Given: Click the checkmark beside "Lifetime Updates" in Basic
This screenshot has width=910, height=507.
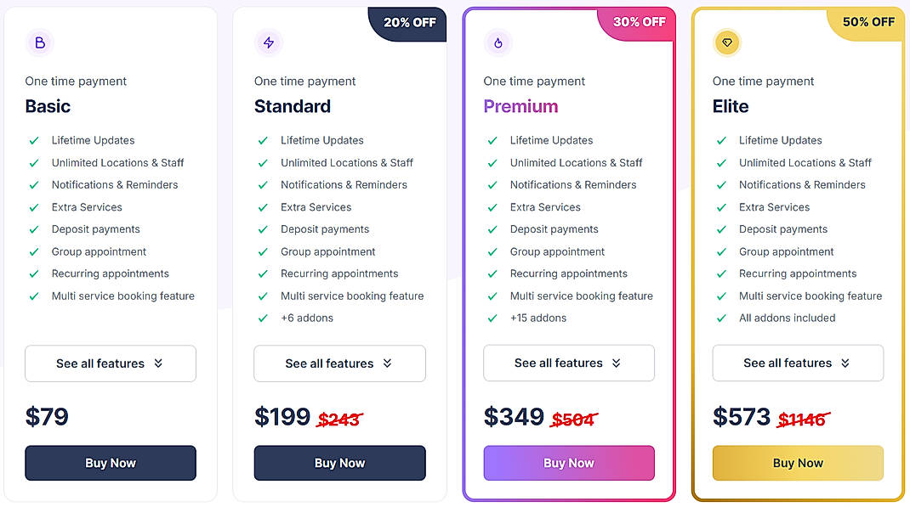Looking at the screenshot, I should pyautogui.click(x=34, y=140).
